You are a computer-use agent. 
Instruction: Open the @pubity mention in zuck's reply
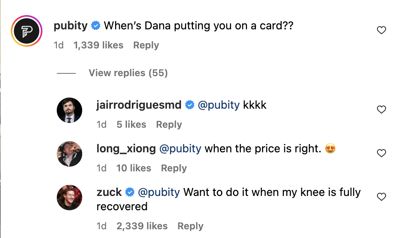tap(159, 192)
